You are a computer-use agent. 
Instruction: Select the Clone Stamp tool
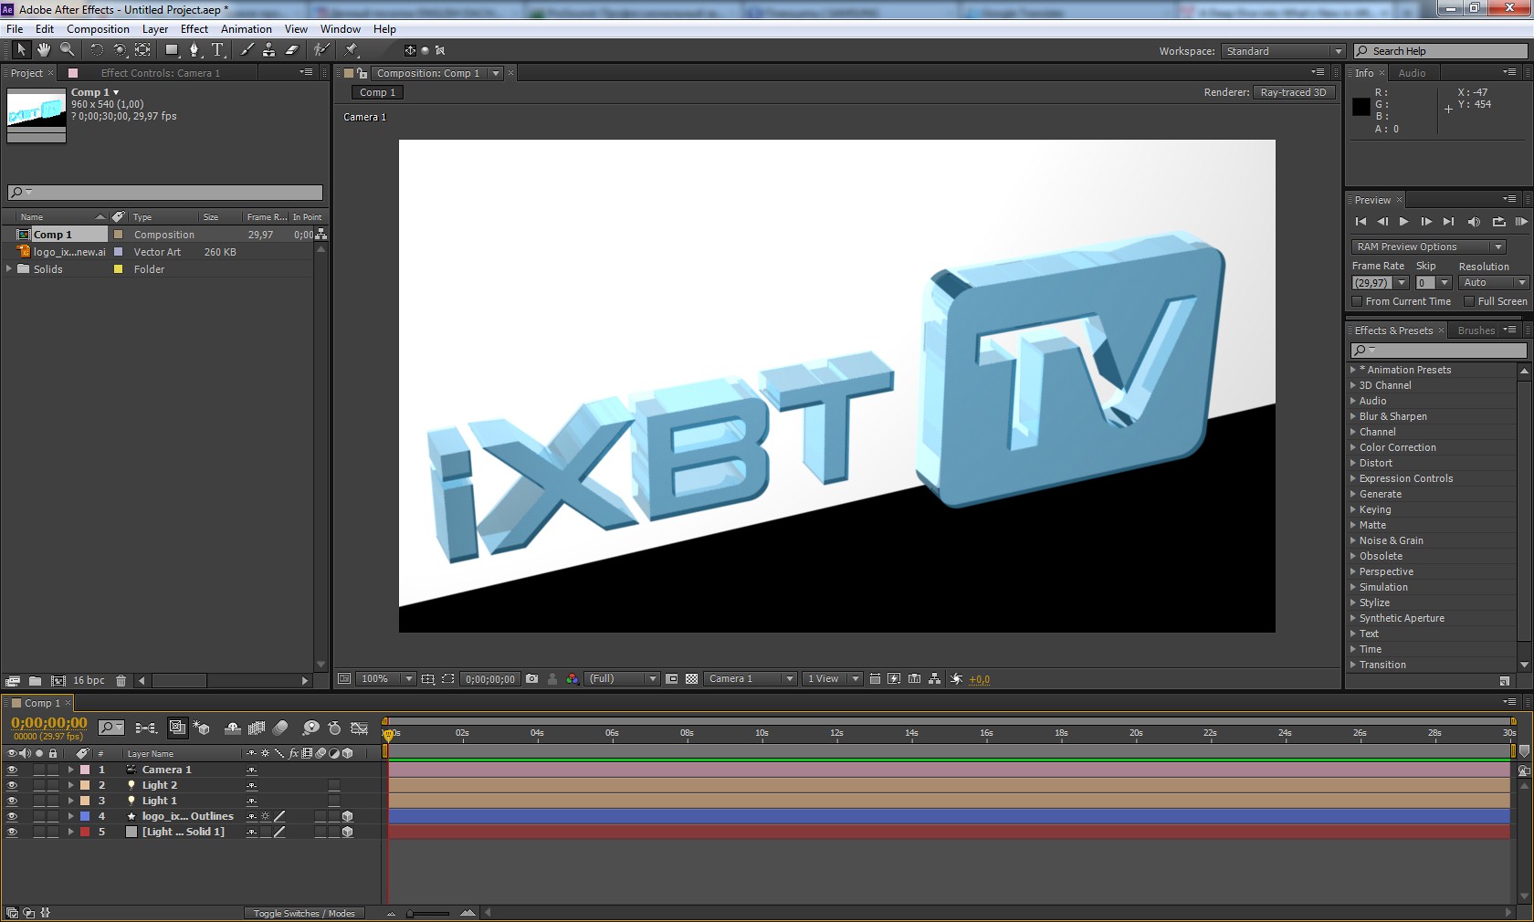(x=269, y=50)
